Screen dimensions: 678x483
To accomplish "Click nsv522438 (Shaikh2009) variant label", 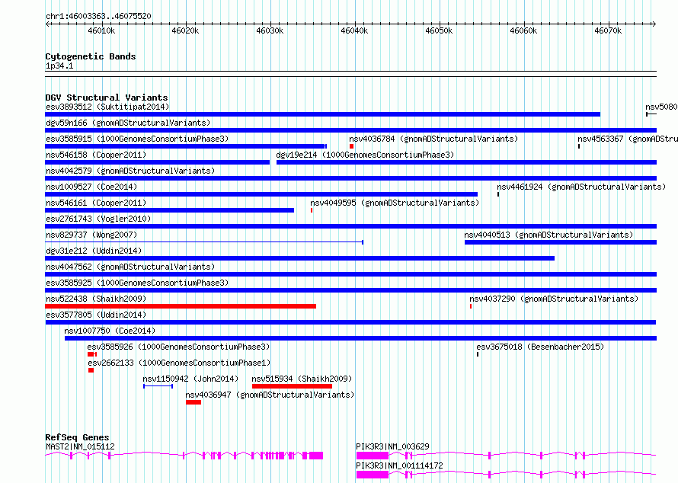I will point(96,299).
